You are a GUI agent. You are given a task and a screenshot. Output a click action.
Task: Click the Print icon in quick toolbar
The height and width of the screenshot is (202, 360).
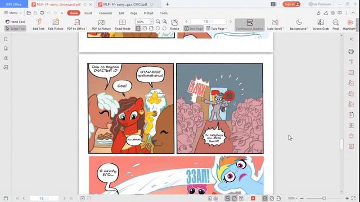[42, 13]
